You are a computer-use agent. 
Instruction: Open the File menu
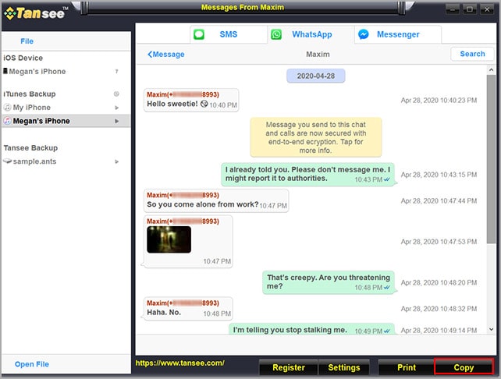coord(27,41)
